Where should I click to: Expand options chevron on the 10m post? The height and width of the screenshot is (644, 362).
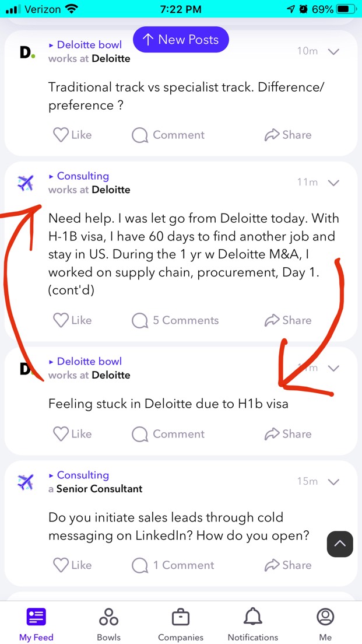pos(335,52)
